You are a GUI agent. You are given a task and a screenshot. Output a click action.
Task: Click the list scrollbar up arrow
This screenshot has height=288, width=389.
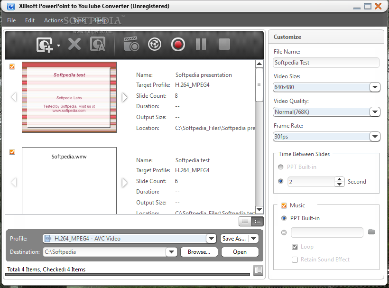[259, 64]
